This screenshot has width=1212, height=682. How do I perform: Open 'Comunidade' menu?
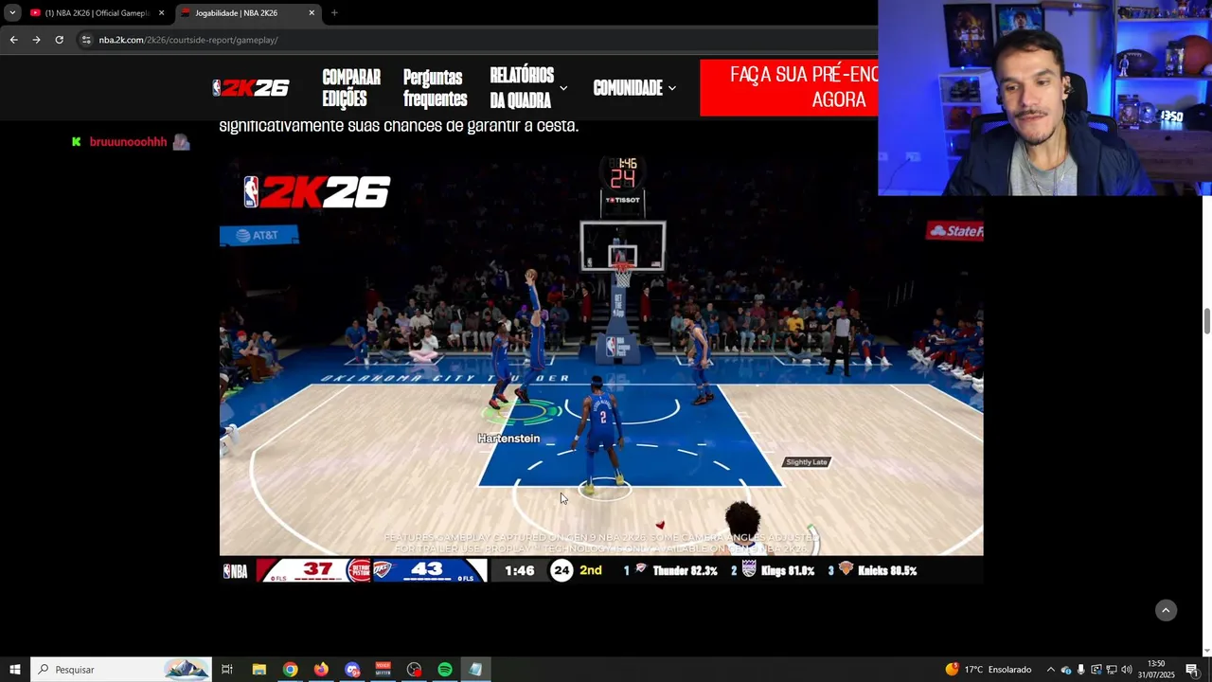coord(628,88)
